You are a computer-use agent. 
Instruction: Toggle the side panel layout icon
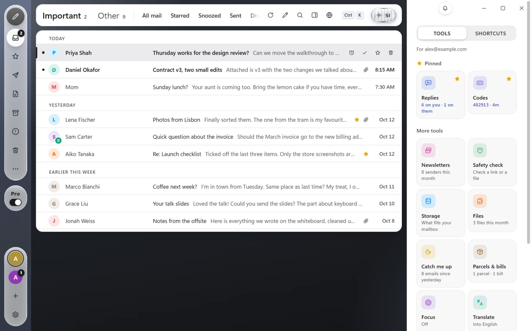tap(315, 15)
